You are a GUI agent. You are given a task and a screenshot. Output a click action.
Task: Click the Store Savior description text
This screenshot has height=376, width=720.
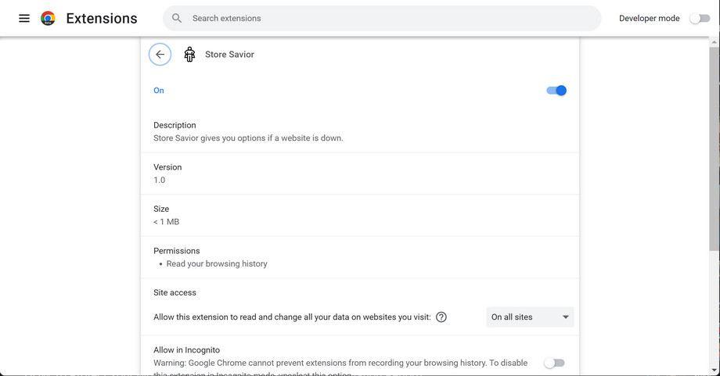pos(248,138)
